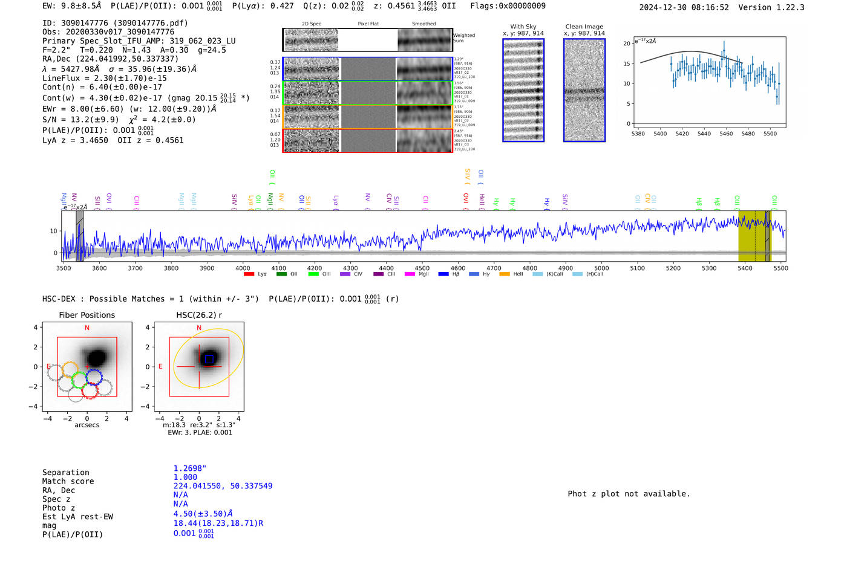Click the green dashed fiber circle
The height and width of the screenshot is (576, 847).
point(79,380)
